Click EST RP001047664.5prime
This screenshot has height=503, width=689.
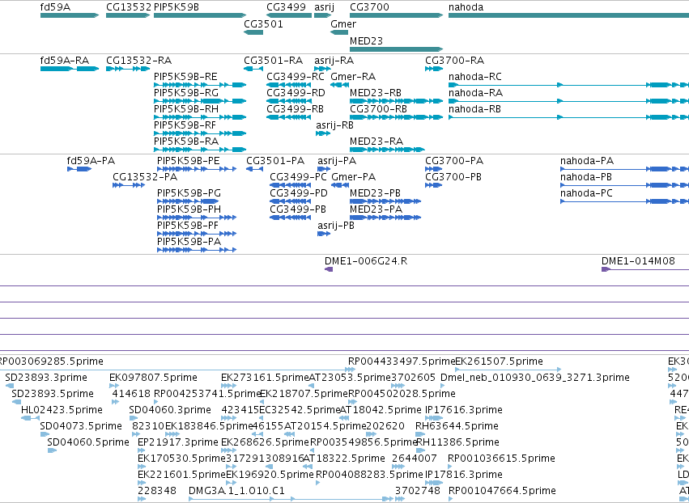coord(451,499)
